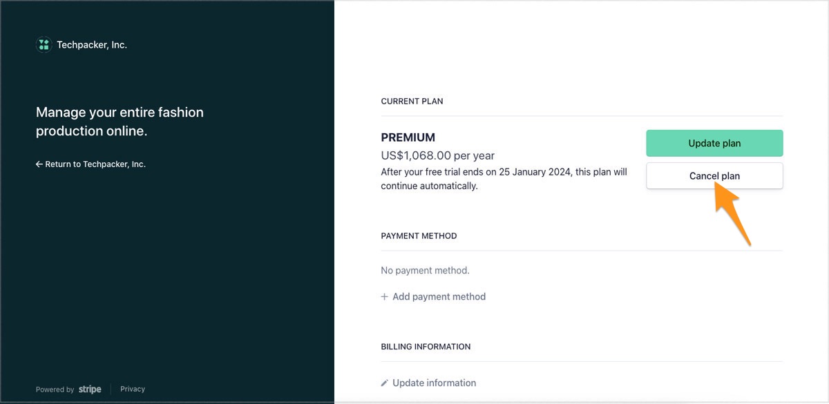
Task: Click the PAYMENT METHOD section heading
Action: (x=419, y=236)
